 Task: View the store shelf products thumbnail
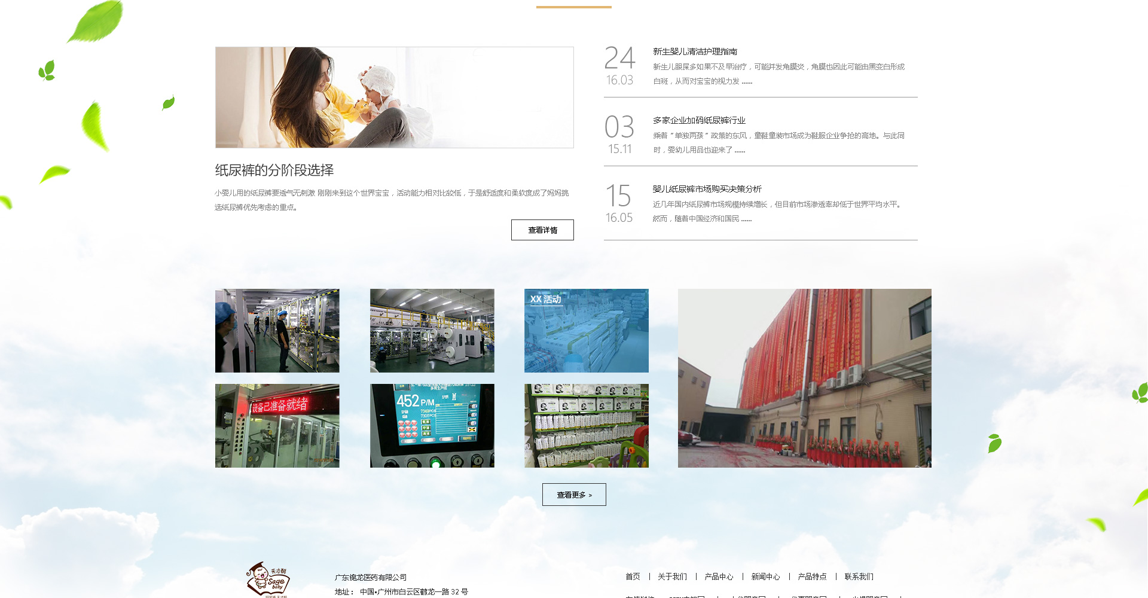click(586, 426)
